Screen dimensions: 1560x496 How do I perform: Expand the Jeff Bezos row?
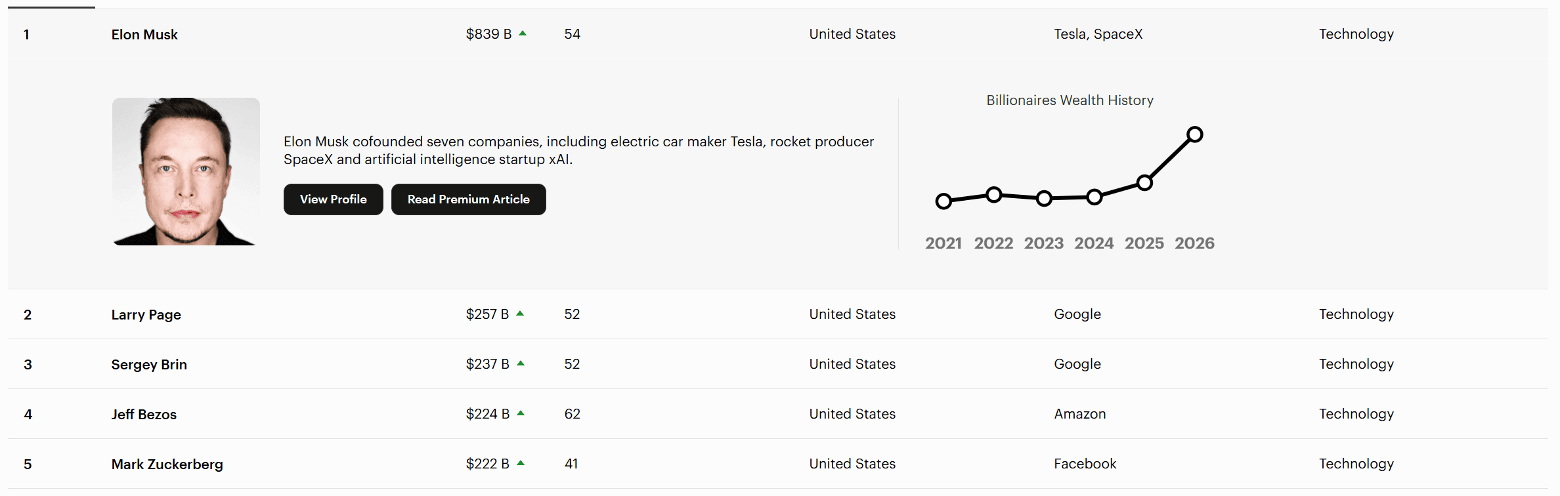tap(144, 415)
